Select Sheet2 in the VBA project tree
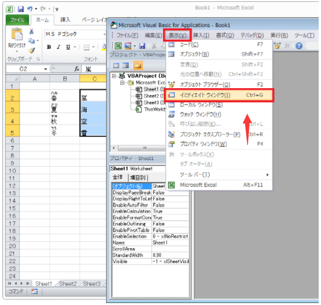The width and height of the screenshot is (321, 305). pyautogui.click(x=150, y=96)
